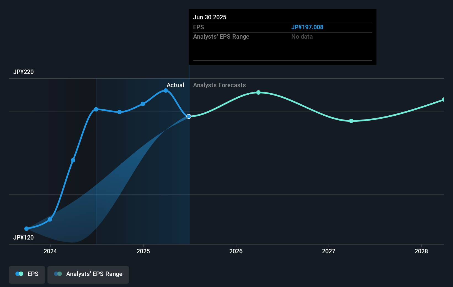This screenshot has height=287, width=453.
Task: Select the 2027 dip forecast data point
Action: click(x=351, y=121)
